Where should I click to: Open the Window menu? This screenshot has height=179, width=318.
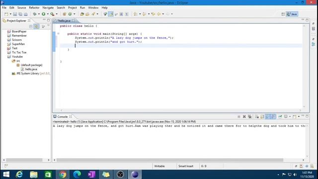click(93, 7)
